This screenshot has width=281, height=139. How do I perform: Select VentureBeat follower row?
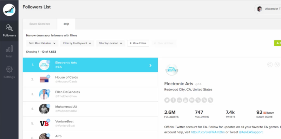point(90,124)
